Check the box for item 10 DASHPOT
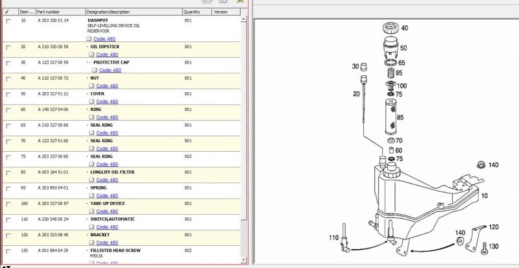 (8, 21)
